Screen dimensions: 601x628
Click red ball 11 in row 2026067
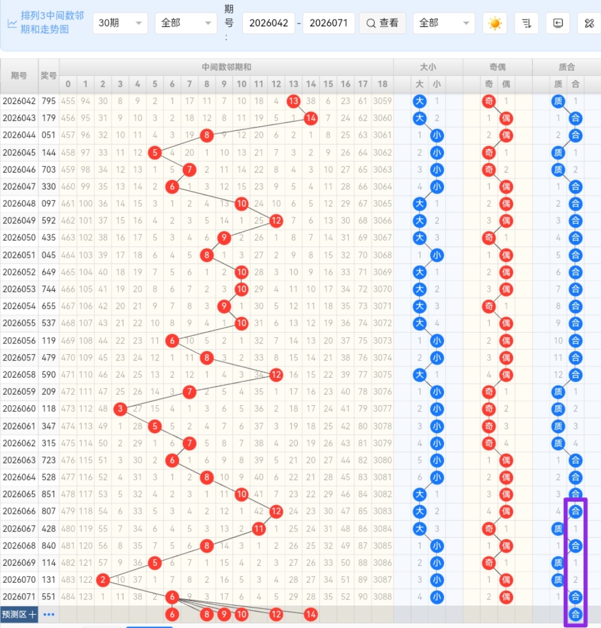pos(259,529)
